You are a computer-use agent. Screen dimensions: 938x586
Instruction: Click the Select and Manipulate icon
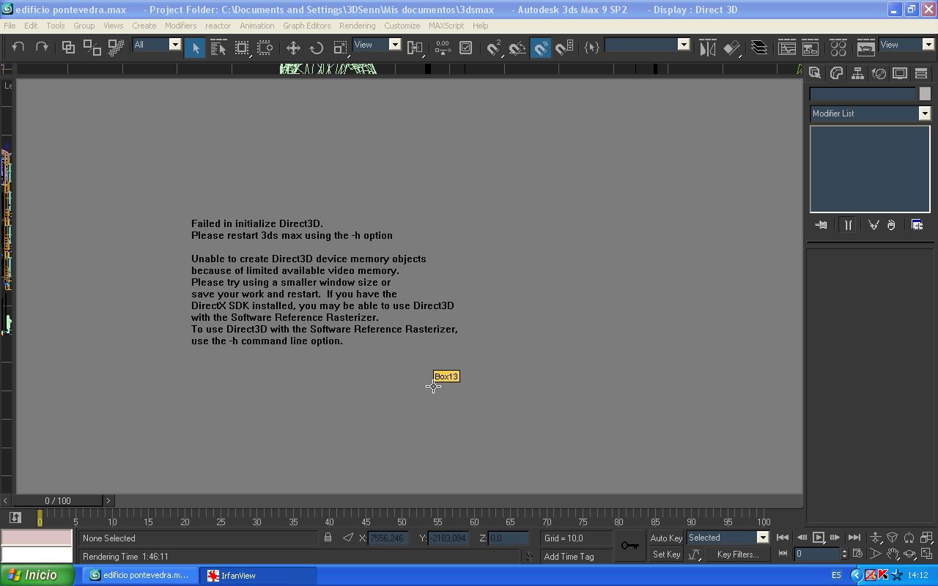click(443, 48)
